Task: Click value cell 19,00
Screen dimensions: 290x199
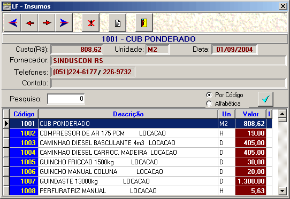Action: (250, 133)
